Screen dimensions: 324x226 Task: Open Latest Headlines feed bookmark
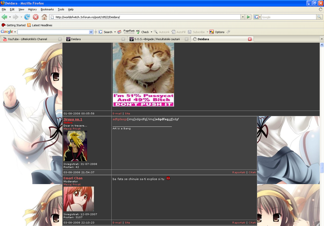pyautogui.click(x=40, y=25)
